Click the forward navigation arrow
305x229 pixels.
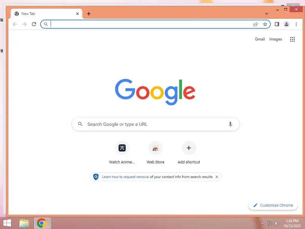(24, 24)
